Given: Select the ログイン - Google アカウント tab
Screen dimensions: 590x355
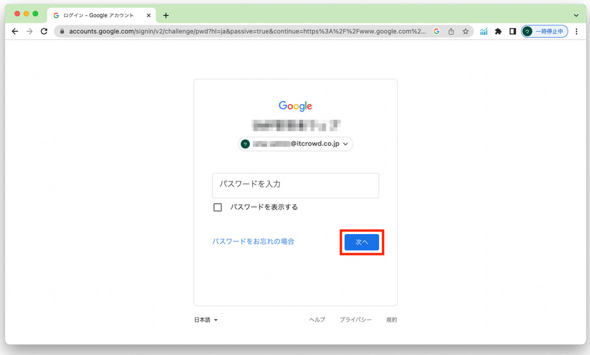Looking at the screenshot, I should 98,15.
